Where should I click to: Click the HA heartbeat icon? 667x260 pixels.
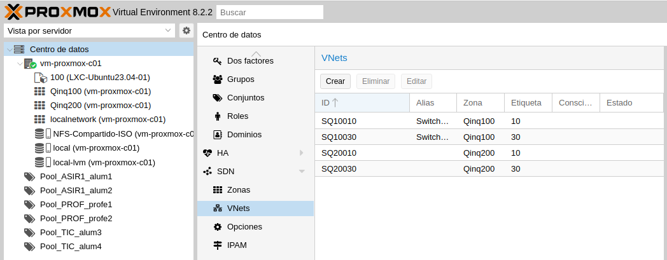(x=207, y=153)
